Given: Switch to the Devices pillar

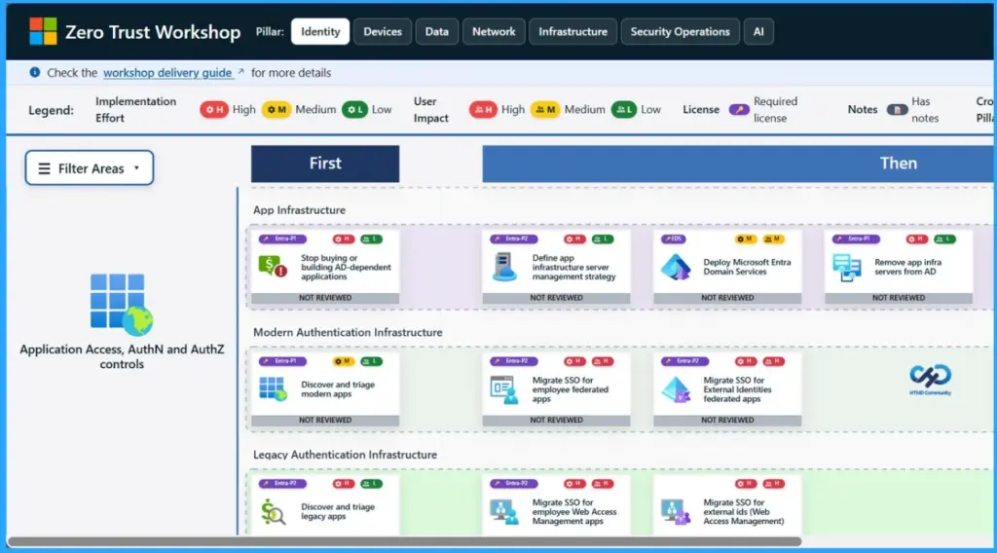Looking at the screenshot, I should point(382,32).
